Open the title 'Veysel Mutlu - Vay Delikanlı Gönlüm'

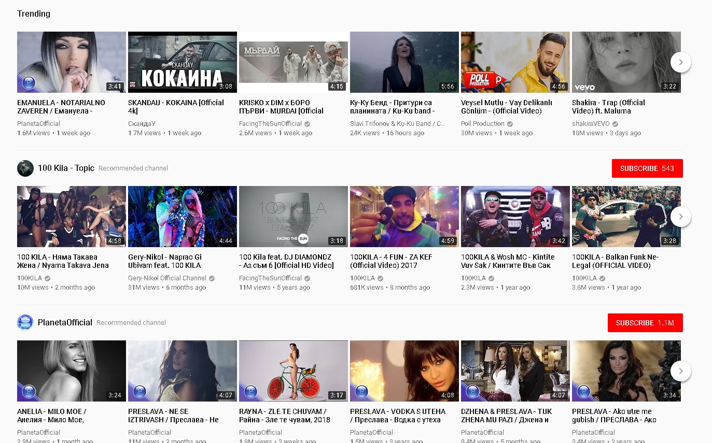coord(507,107)
